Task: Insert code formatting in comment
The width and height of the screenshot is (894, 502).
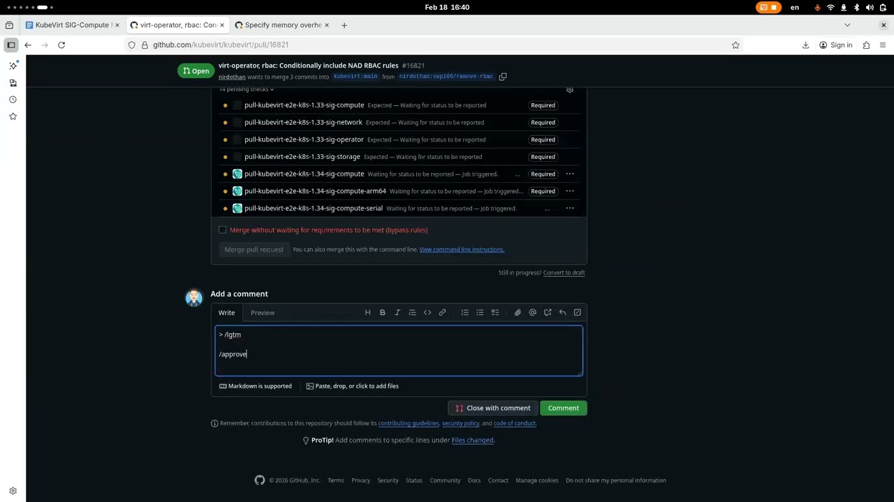Action: pos(427,312)
